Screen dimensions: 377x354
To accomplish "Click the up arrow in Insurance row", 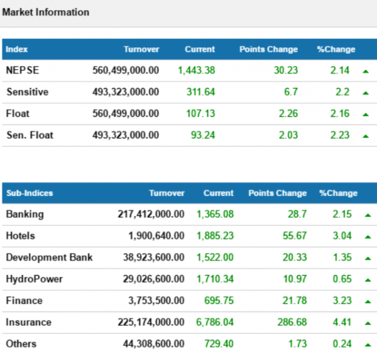I will click(368, 323).
